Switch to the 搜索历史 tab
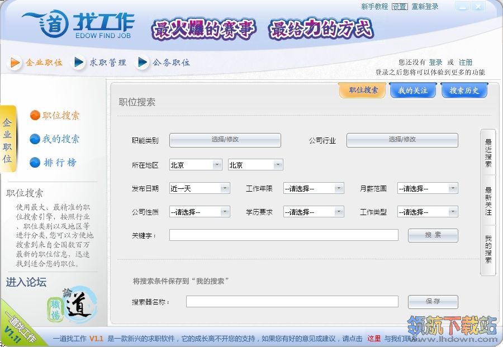Viewport: 503px width, 347px height. pyautogui.click(x=464, y=91)
